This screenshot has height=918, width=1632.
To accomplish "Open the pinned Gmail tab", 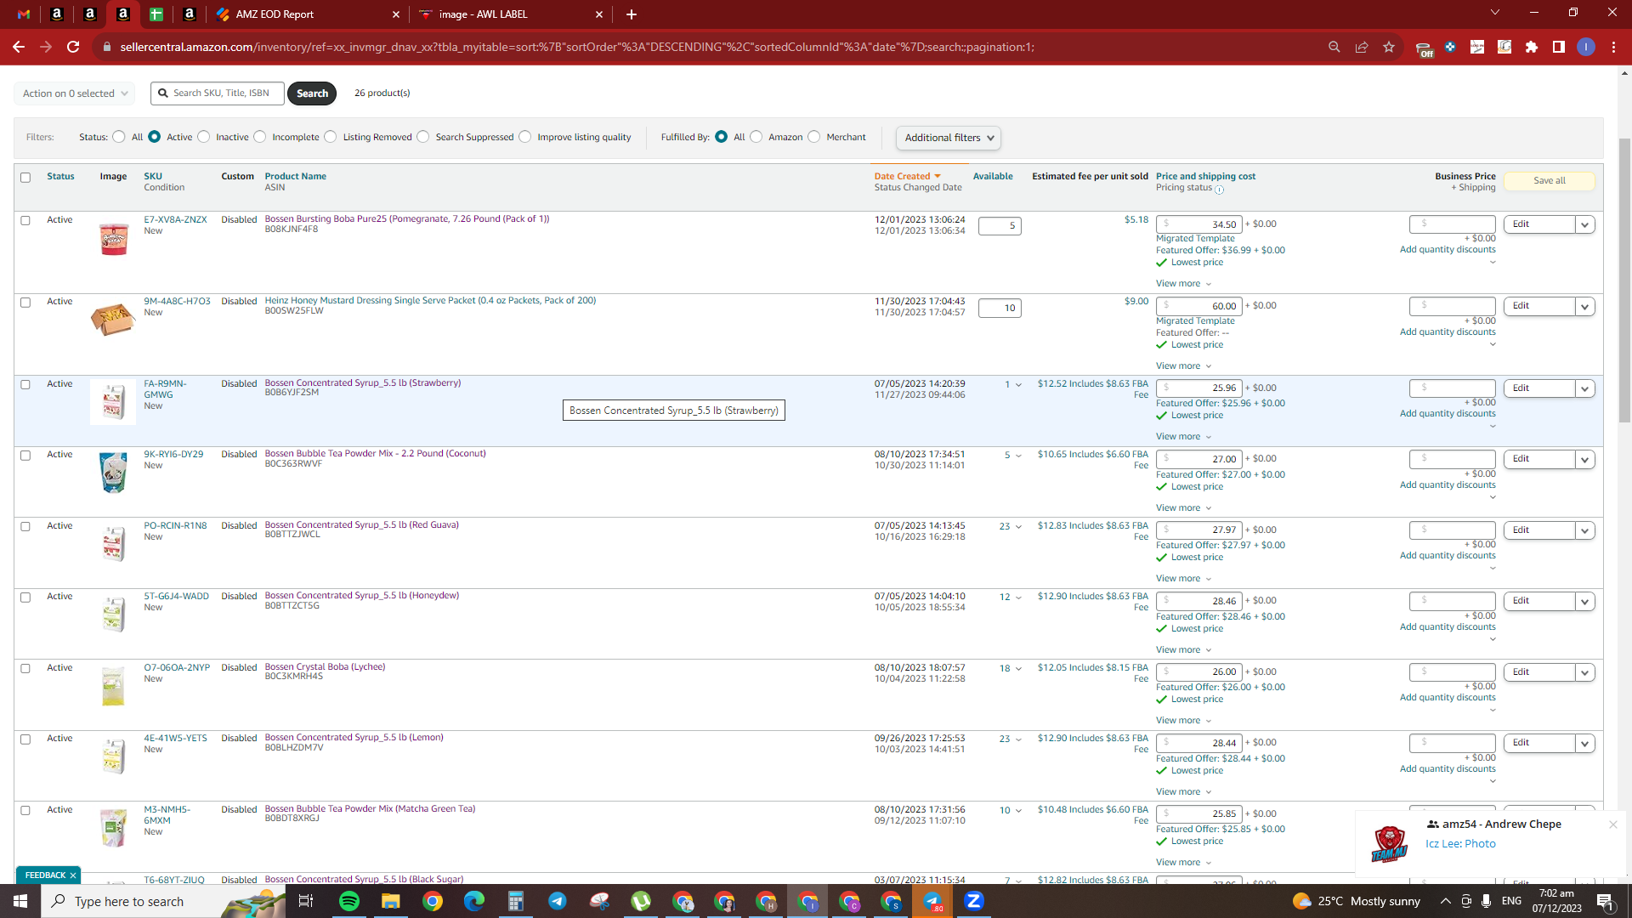I will (24, 14).
